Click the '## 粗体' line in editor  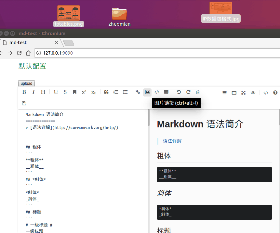click(33, 147)
